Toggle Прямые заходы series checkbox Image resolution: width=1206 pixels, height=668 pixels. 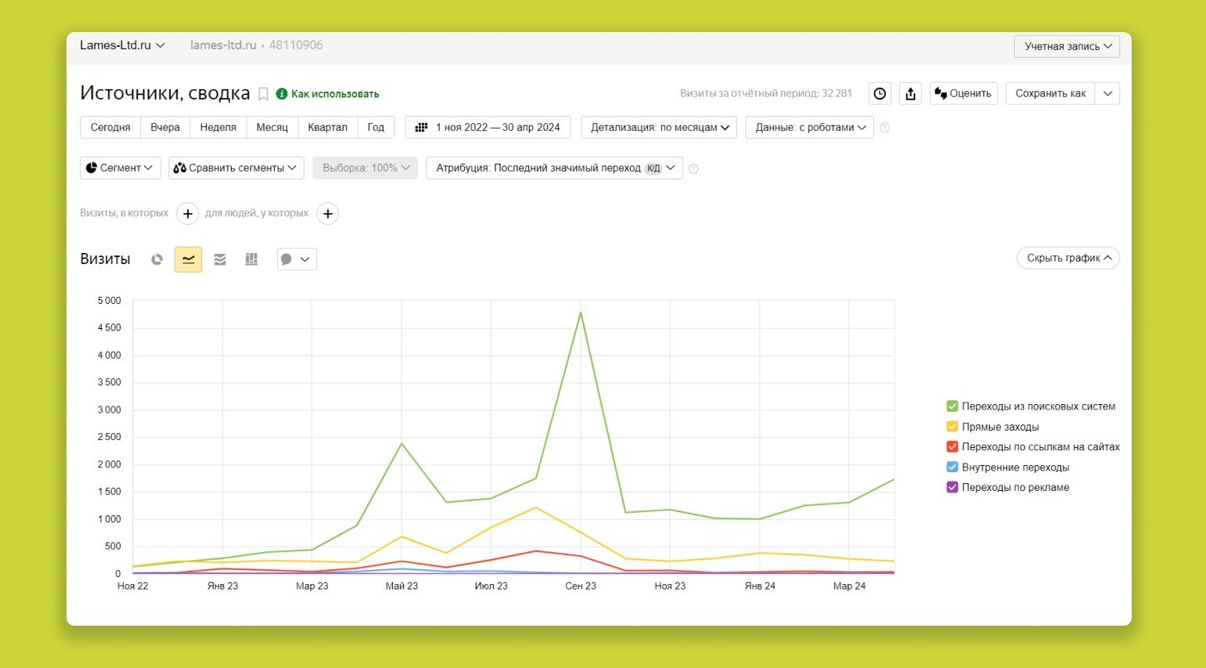pyautogui.click(x=952, y=427)
